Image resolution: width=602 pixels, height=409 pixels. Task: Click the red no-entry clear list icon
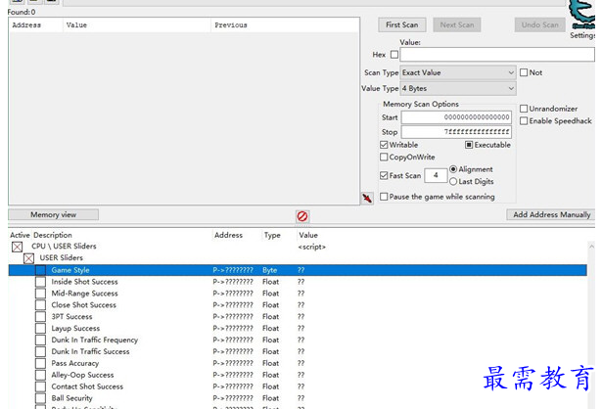(x=302, y=216)
